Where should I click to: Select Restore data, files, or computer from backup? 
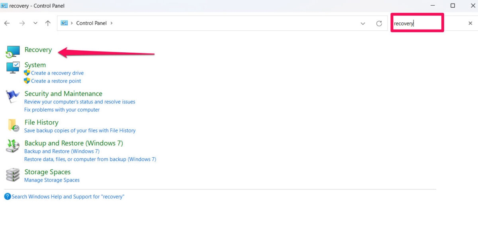pyautogui.click(x=90, y=159)
